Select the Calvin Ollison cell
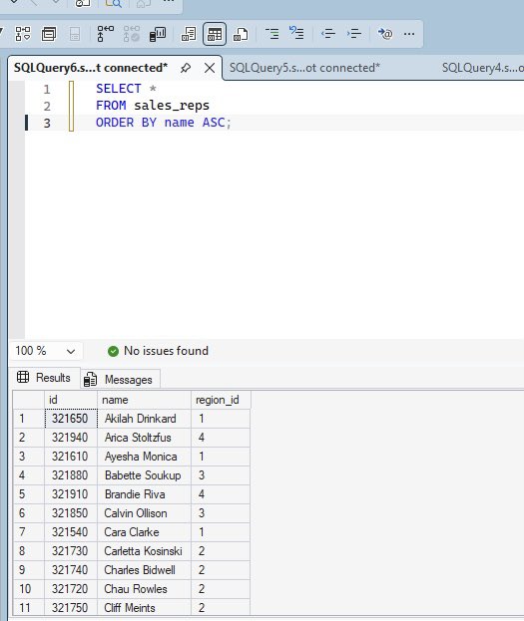Screen dimensions: 524x621 point(144,513)
